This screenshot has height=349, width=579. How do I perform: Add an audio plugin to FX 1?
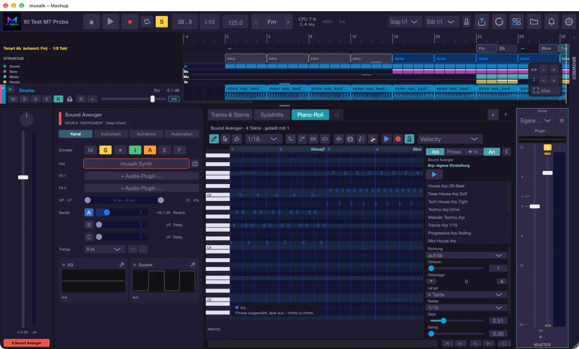click(141, 176)
